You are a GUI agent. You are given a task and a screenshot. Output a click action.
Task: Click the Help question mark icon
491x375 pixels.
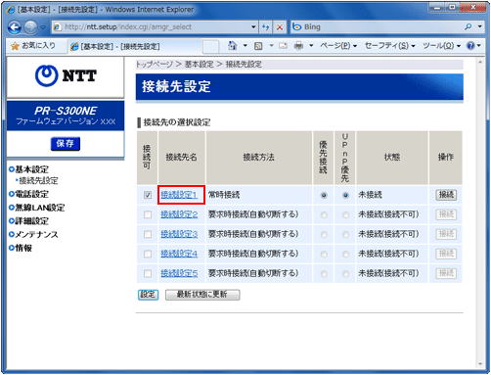tap(470, 46)
